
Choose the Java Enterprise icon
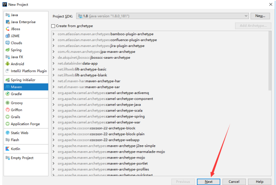coord(8,22)
